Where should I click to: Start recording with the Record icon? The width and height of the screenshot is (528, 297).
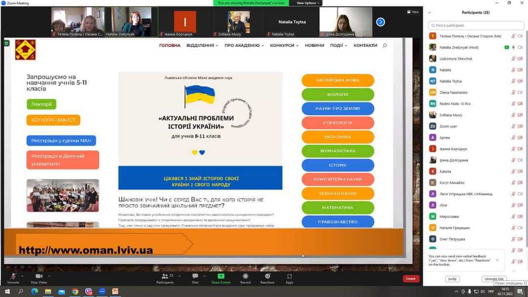click(245, 276)
